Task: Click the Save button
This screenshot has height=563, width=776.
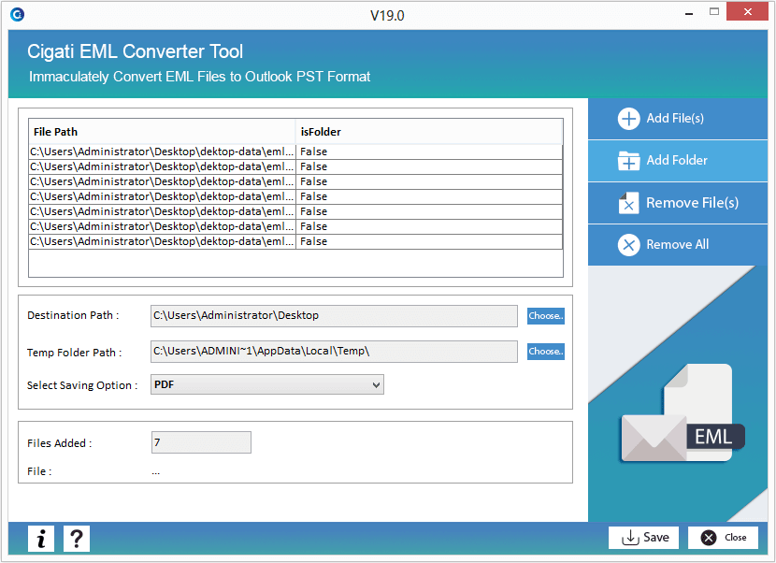Action: (x=643, y=537)
